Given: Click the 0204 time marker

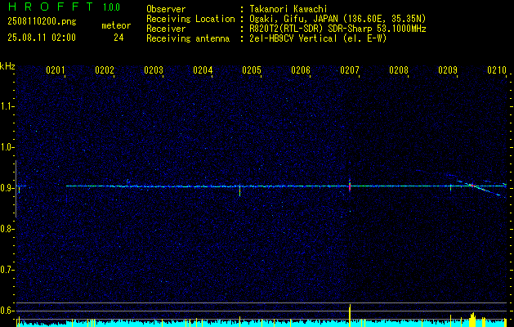Looking at the screenshot, I should click(x=203, y=70).
